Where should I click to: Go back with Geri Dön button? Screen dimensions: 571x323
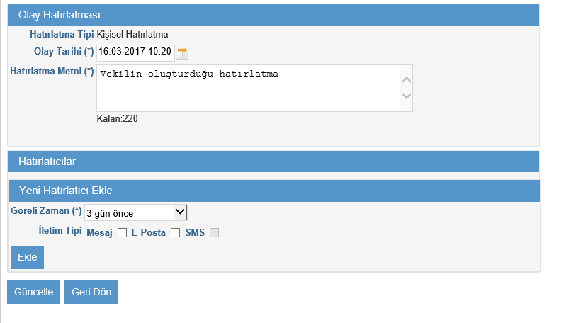click(91, 292)
